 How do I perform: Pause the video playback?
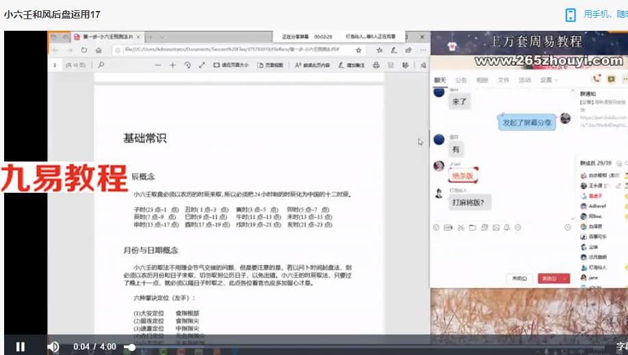pos(20,347)
